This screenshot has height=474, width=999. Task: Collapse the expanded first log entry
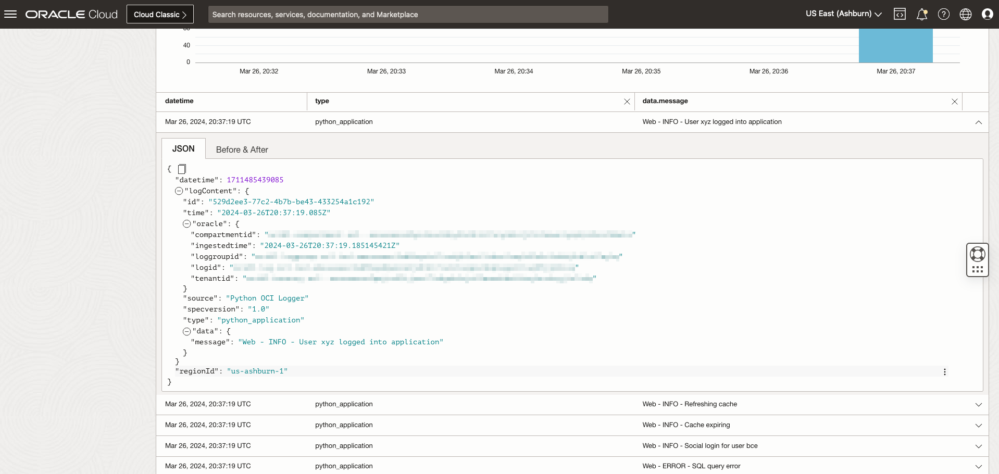pos(979,122)
